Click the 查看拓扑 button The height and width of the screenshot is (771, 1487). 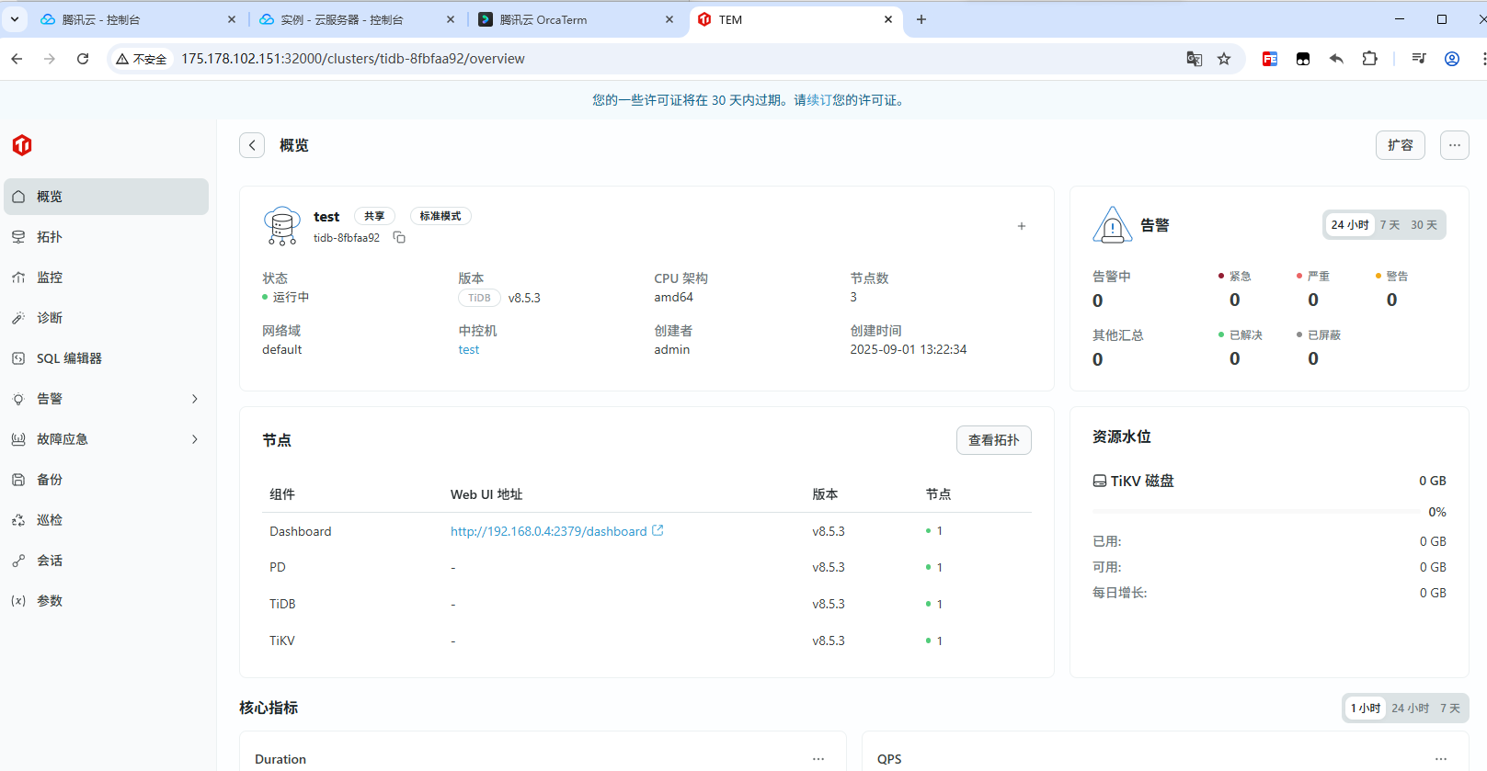pos(993,440)
